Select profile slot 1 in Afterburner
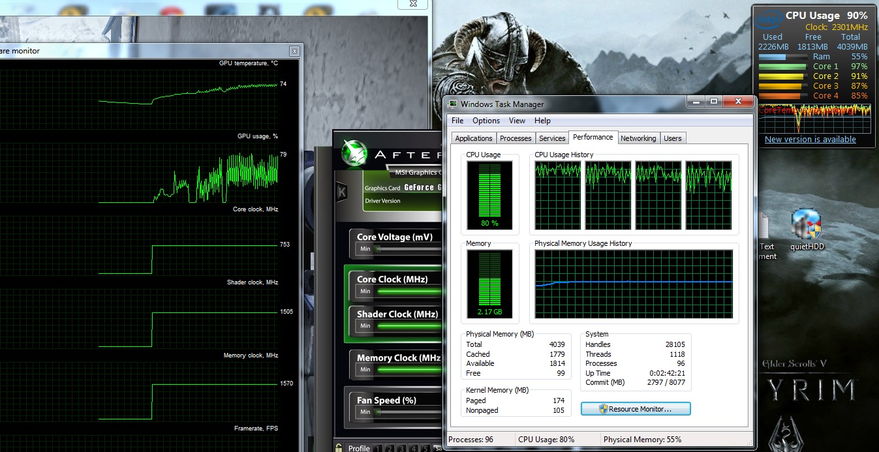The height and width of the screenshot is (452, 879). (x=377, y=448)
